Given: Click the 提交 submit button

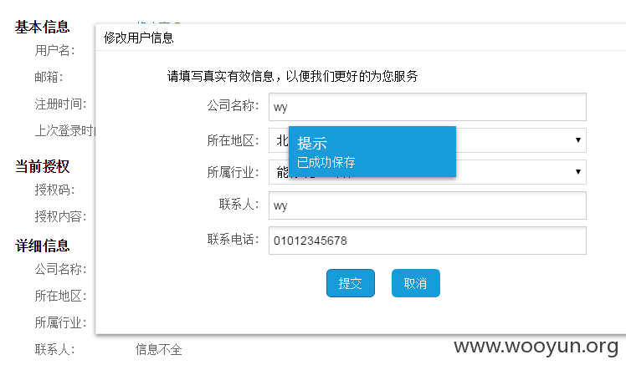Looking at the screenshot, I should coord(350,283).
